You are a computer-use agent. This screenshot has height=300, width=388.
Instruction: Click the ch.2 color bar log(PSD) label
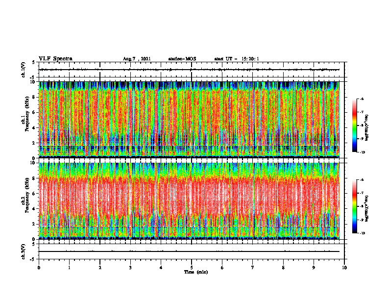click(367, 208)
